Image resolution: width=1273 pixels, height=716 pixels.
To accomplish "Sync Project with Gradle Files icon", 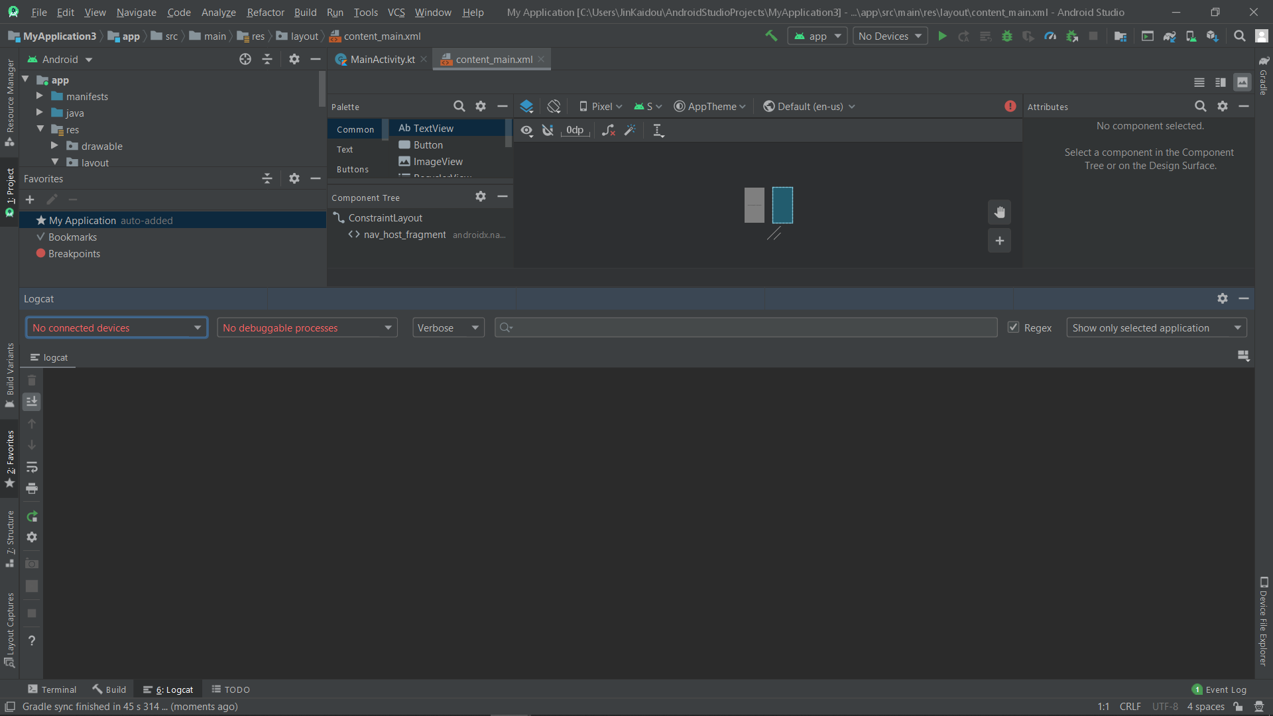I will 1170,36.
